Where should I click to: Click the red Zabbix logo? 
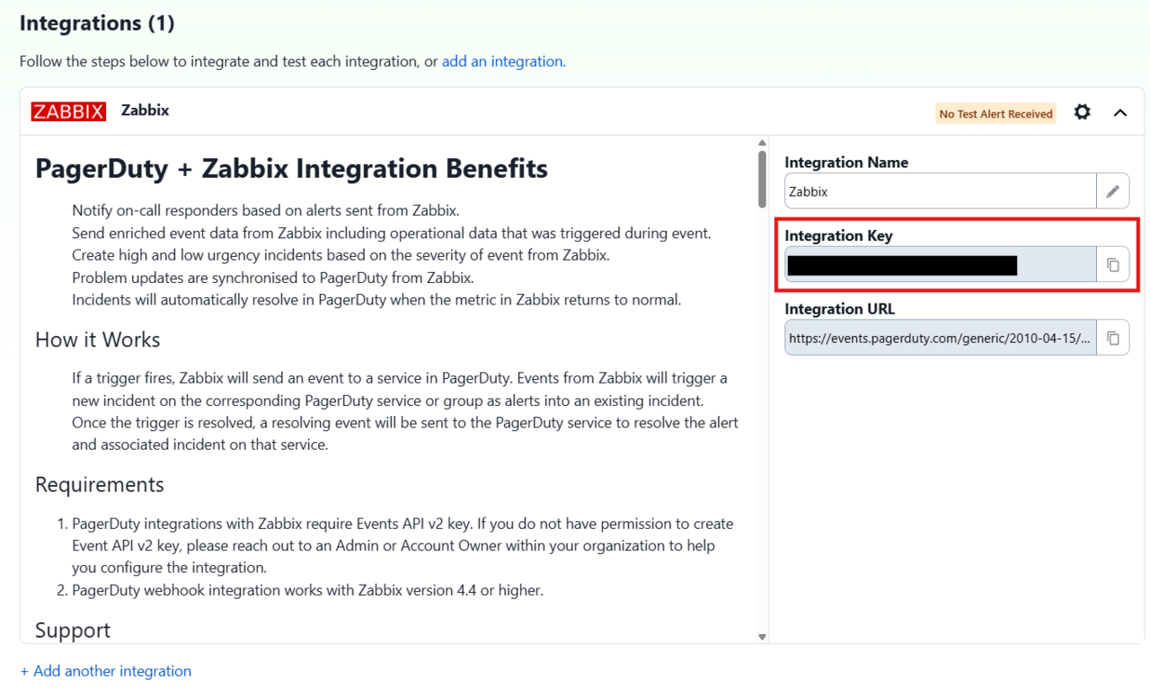pos(68,111)
